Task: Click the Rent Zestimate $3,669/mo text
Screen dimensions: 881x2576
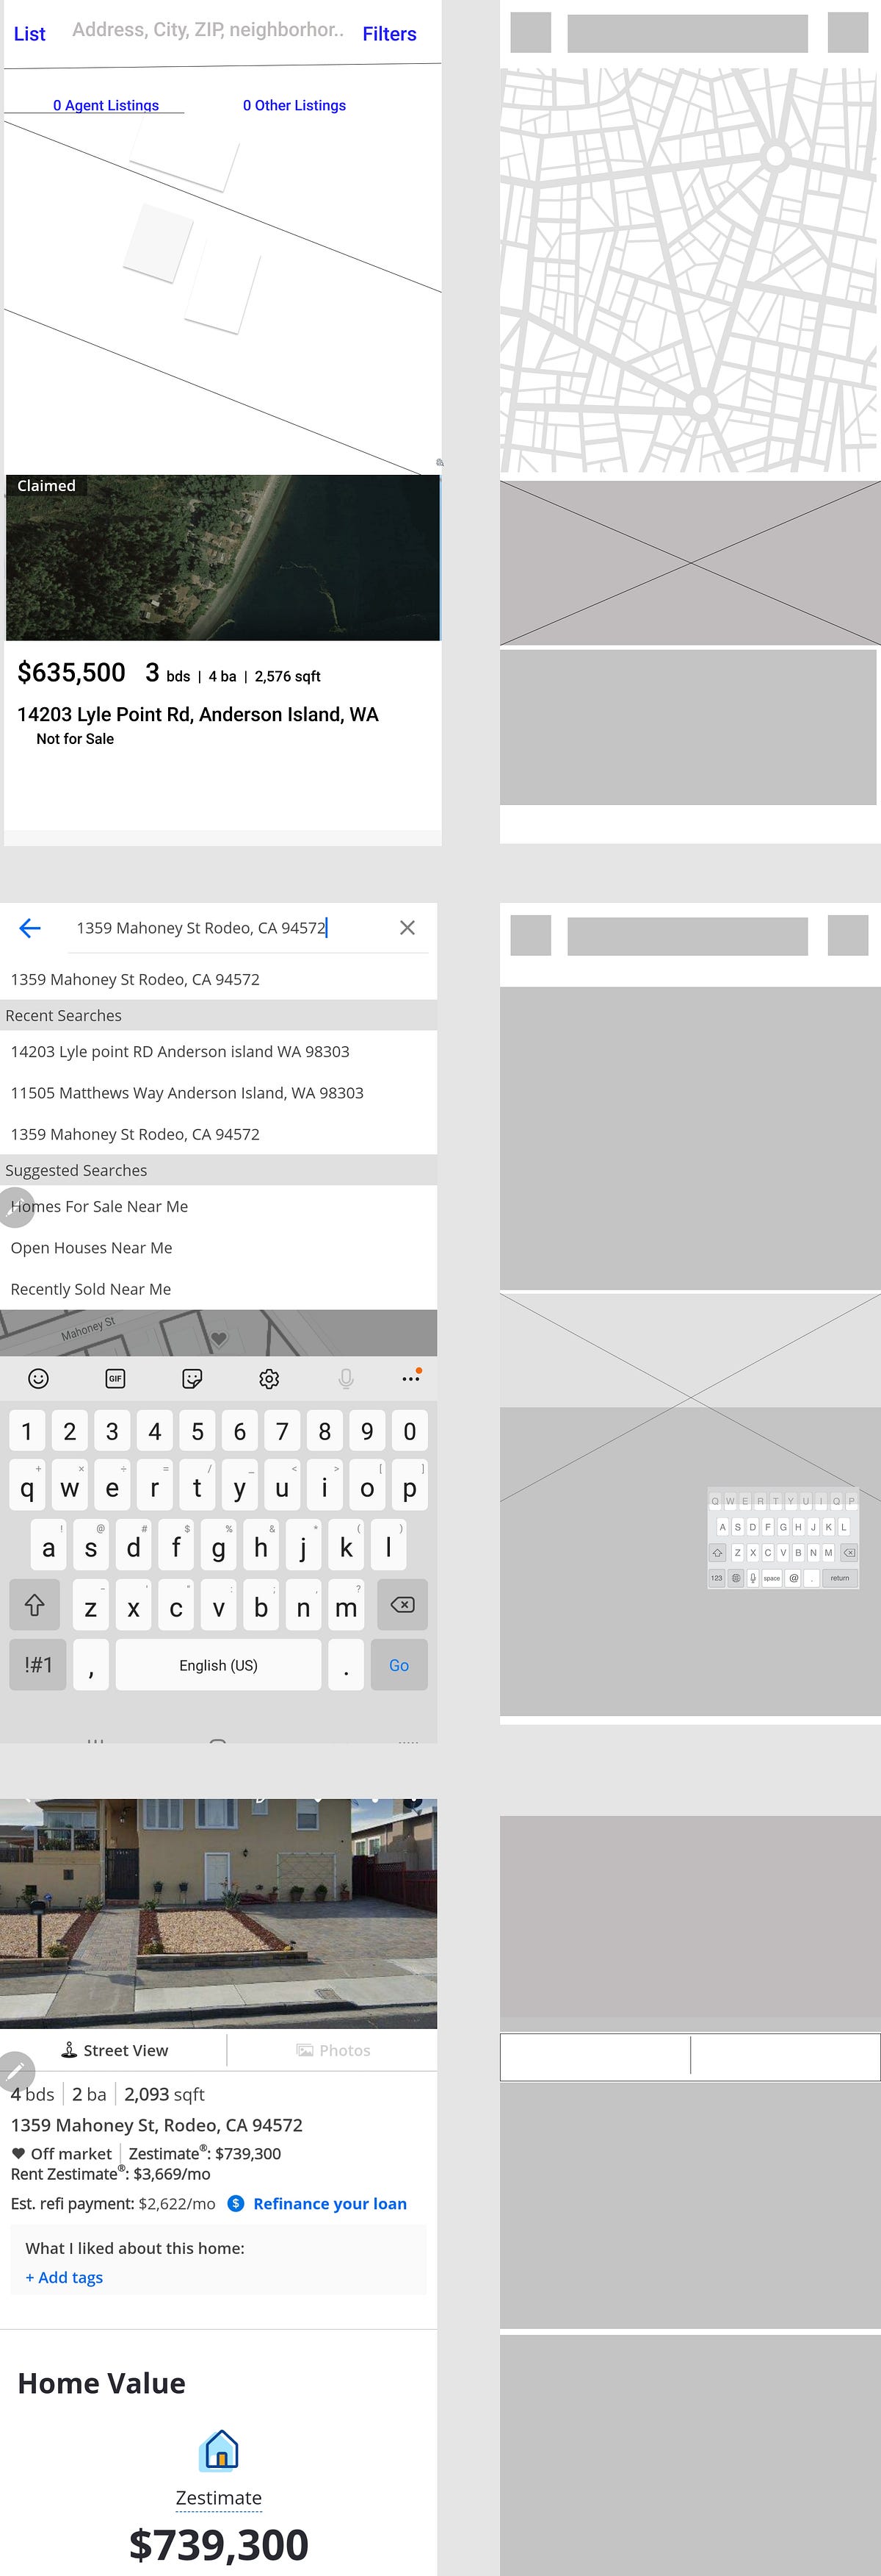Action: [x=110, y=2174]
